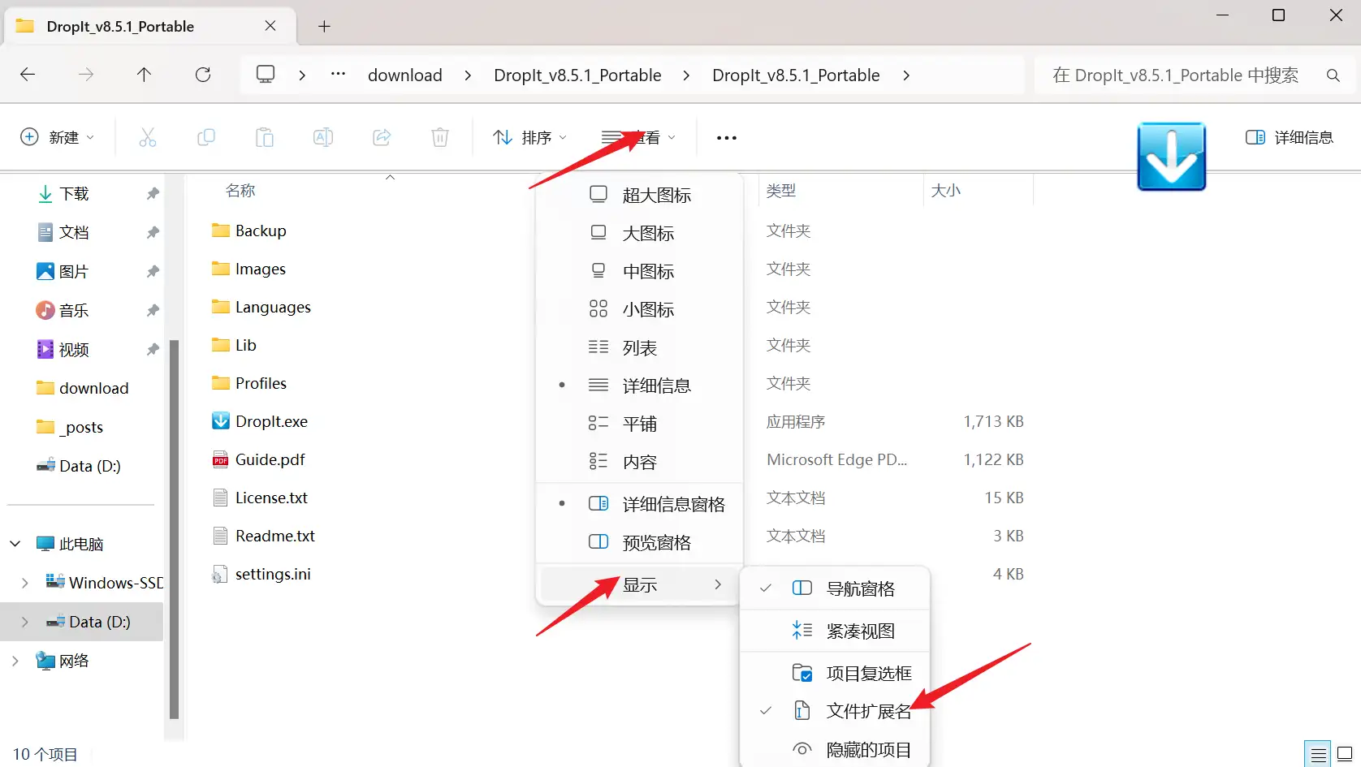
Task: Enable 项目复选框 (item checkboxes) option
Action: coord(868,673)
